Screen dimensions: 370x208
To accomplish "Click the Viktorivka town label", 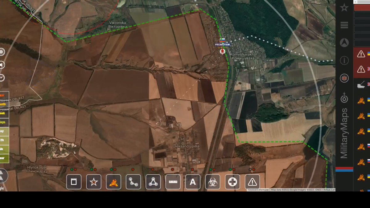I will pyautogui.click(x=118, y=25).
